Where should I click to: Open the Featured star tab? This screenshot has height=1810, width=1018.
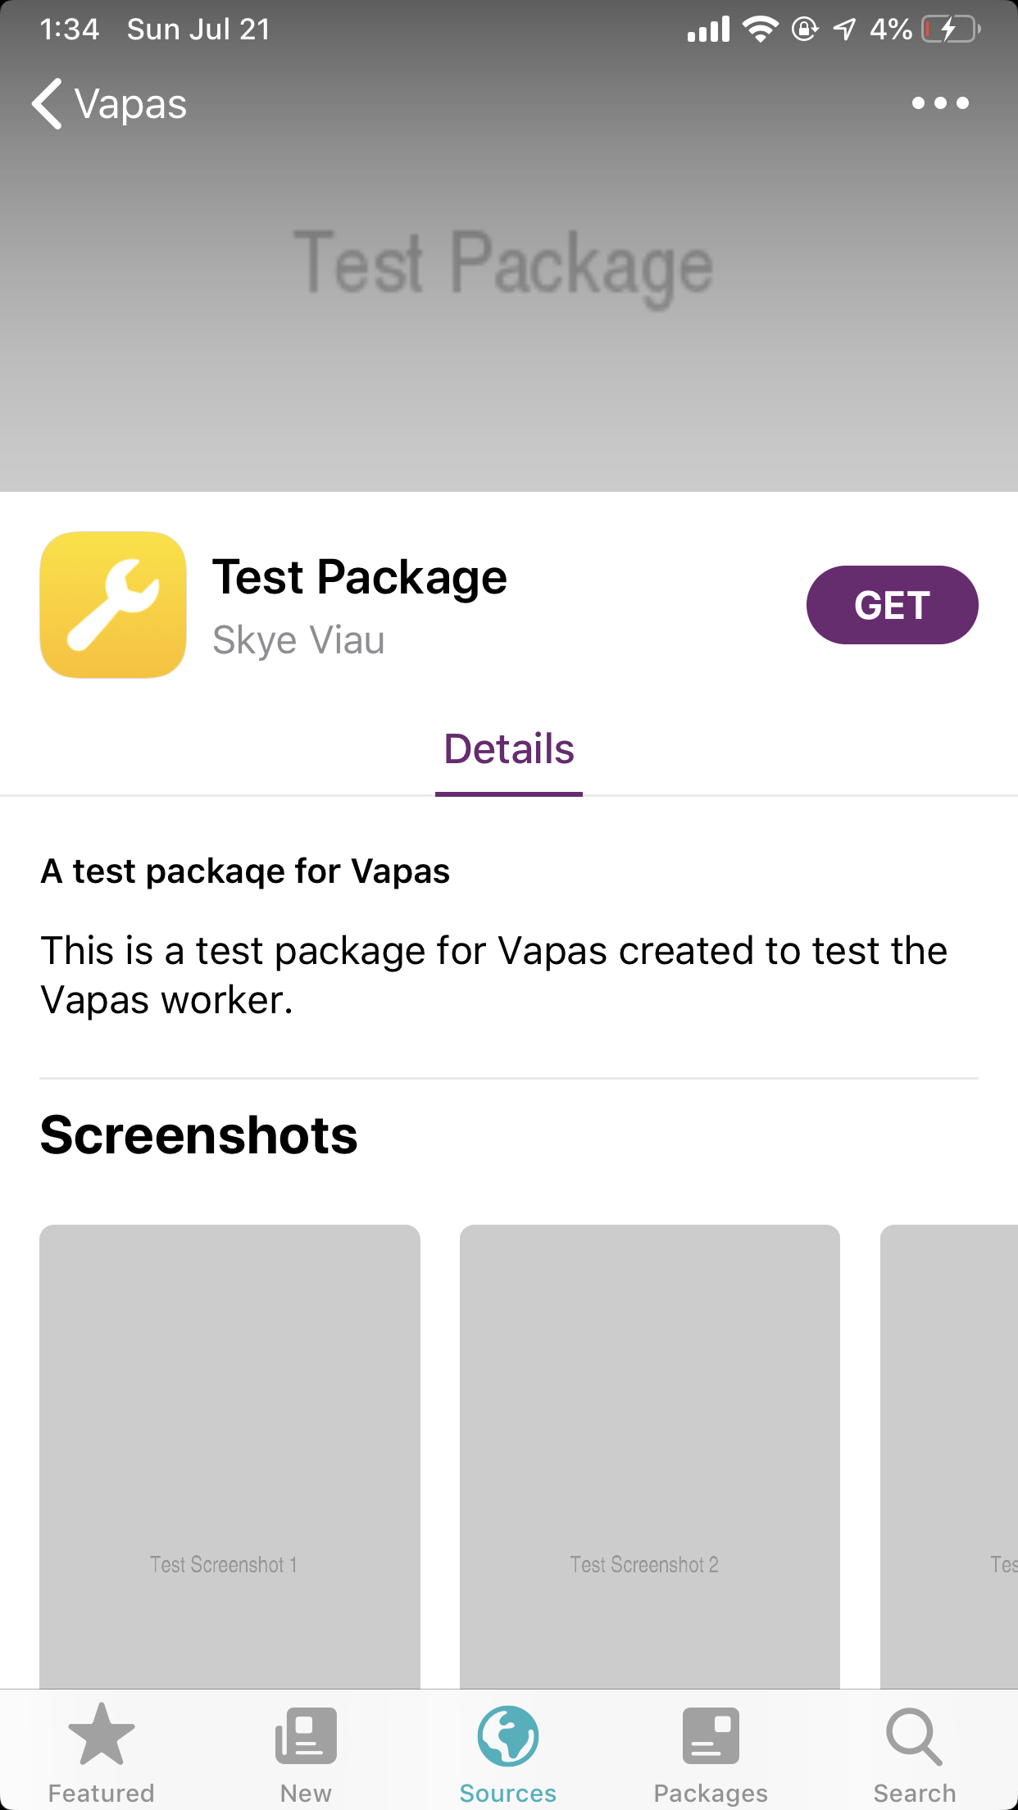click(102, 1736)
